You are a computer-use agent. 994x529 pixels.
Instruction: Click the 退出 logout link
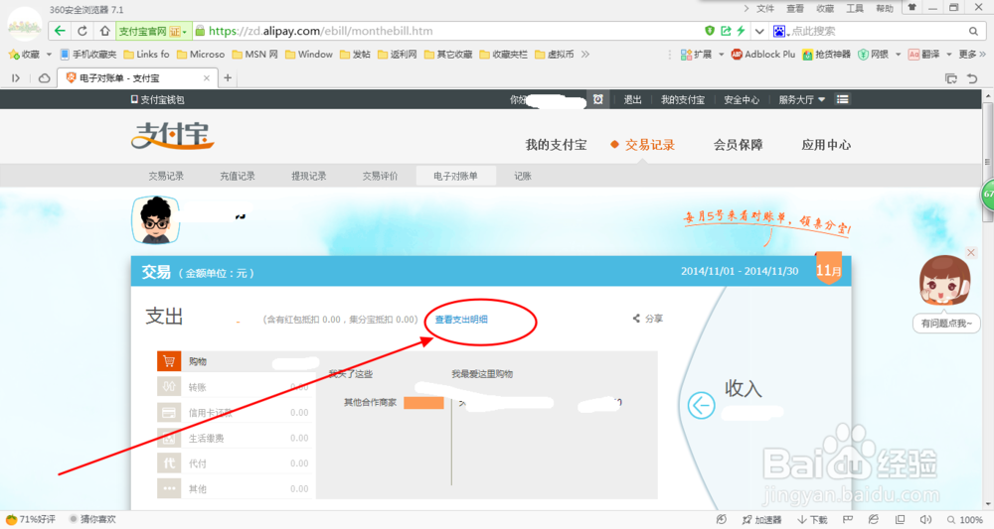pyautogui.click(x=632, y=99)
